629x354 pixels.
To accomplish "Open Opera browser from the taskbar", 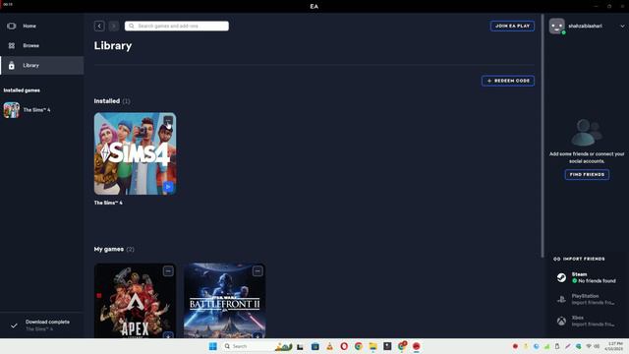I will point(344,346).
